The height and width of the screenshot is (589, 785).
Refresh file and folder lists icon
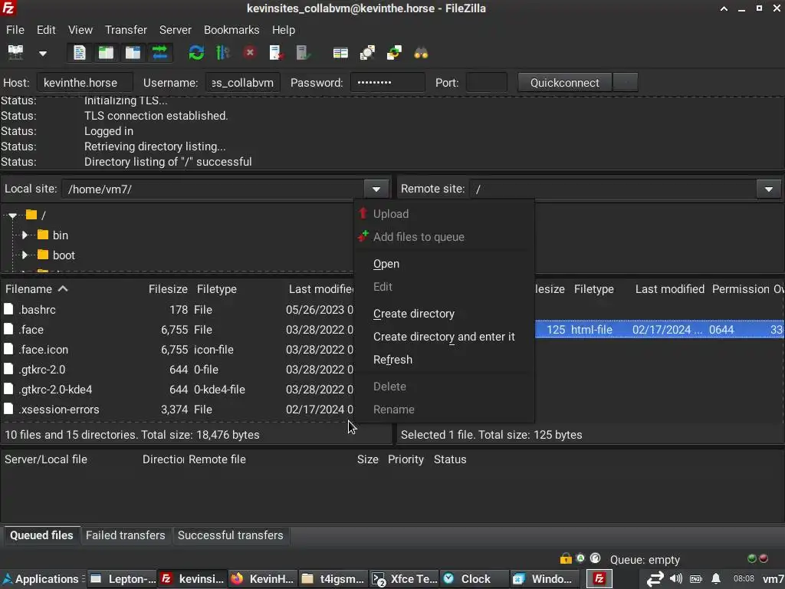[x=196, y=53]
